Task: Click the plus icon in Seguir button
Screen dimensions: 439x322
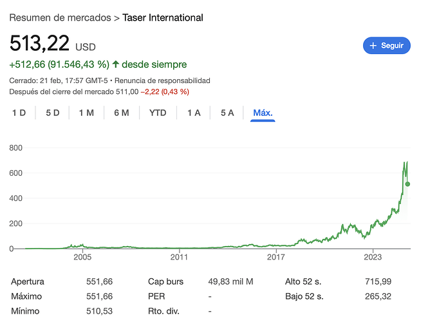Action: tap(373, 45)
